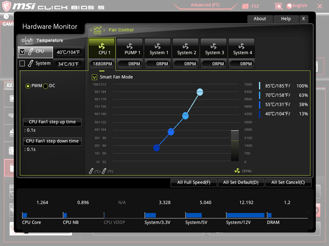This screenshot has height=246, width=329.
Task: Click the System thermometer icon
Action: 31,63
